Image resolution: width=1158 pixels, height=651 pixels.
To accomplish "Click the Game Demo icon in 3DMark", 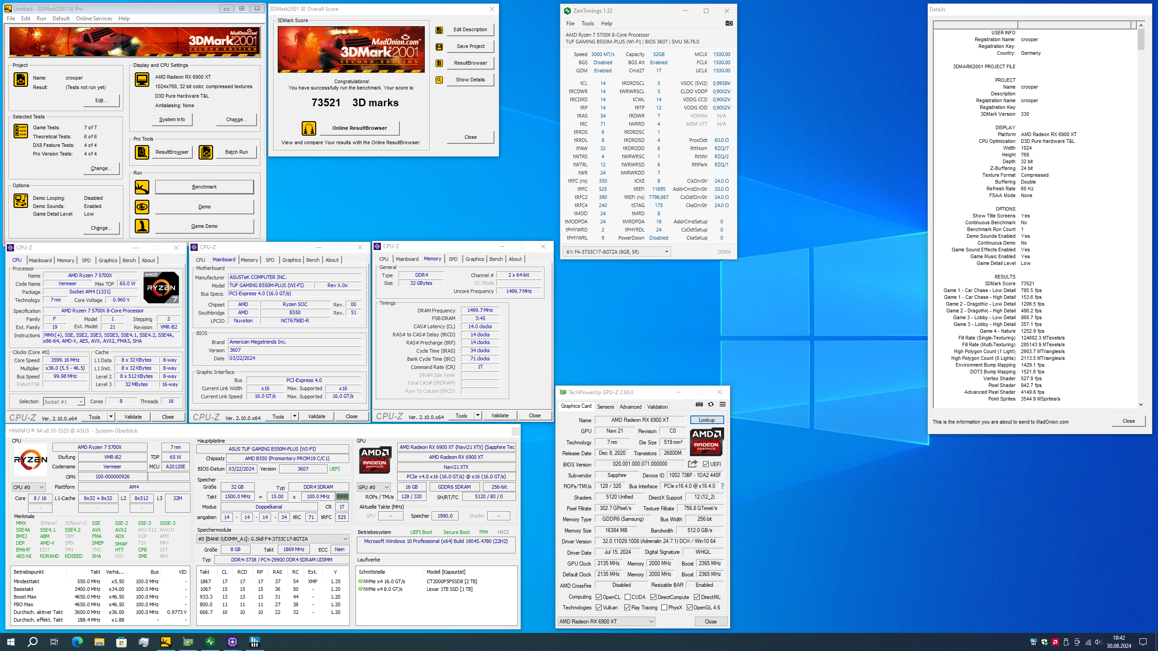I will tap(142, 226).
